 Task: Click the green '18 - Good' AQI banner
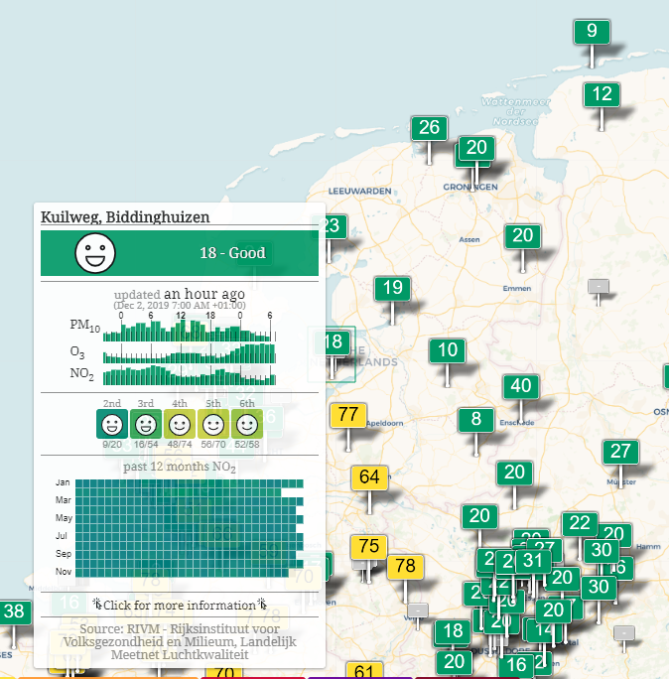[x=180, y=253]
